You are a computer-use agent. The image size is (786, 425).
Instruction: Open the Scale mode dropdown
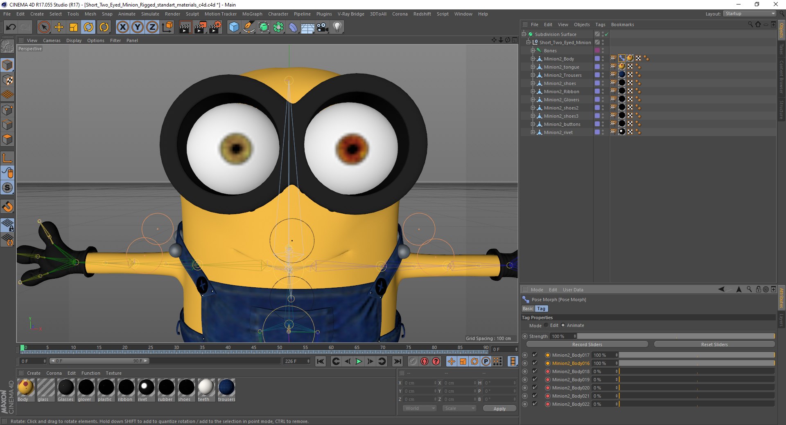point(459,408)
